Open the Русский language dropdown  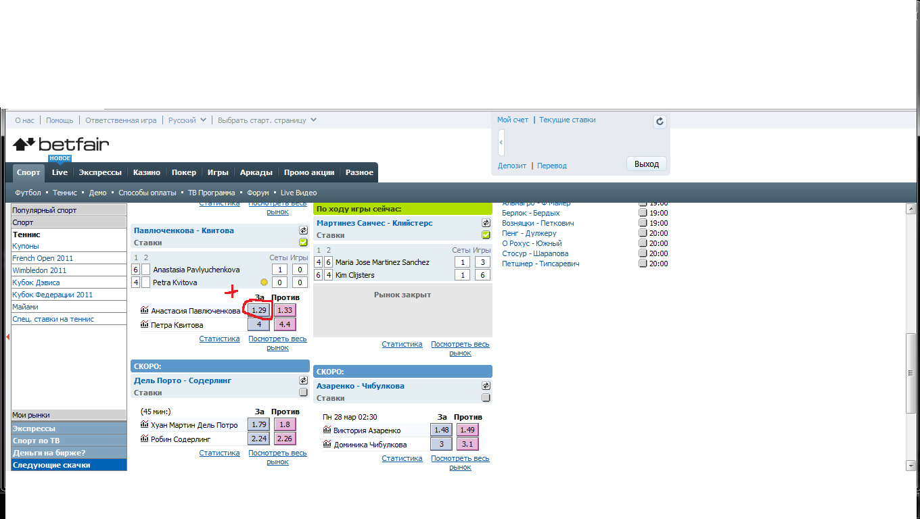[187, 120]
